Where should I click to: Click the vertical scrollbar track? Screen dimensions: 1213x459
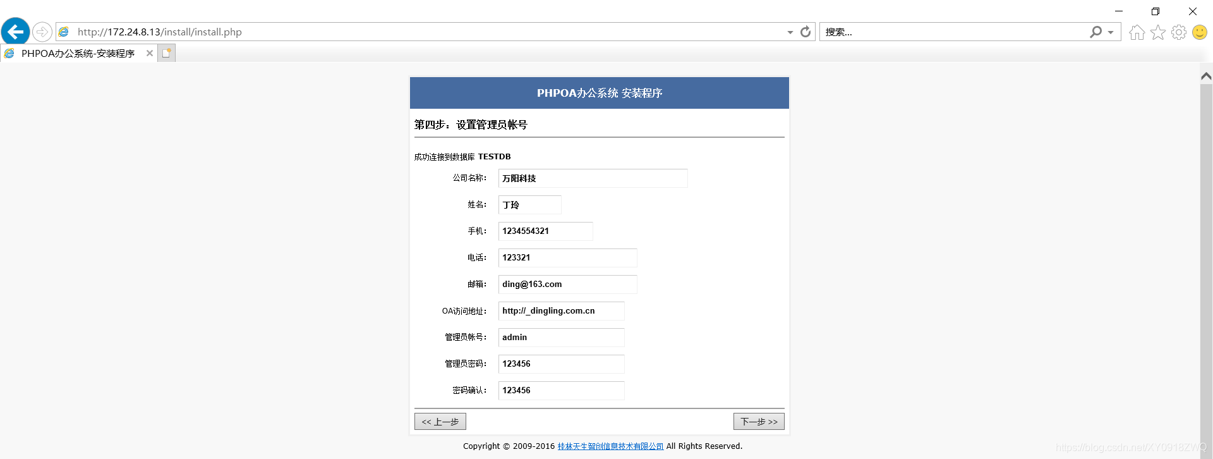1206,272
